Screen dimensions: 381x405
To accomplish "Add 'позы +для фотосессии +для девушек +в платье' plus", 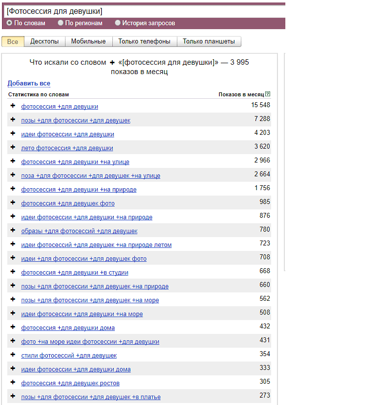I will (13, 396).
